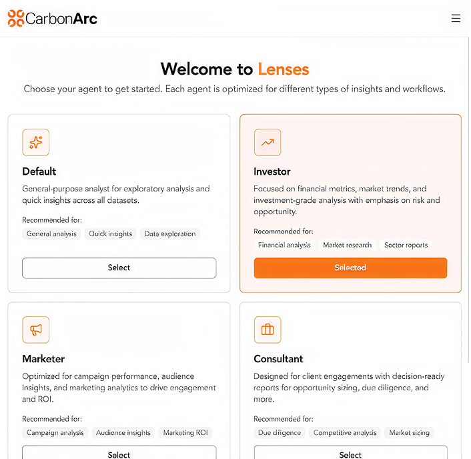The height and width of the screenshot is (459, 471).
Task: Click the Financial analysis tag
Action: [284, 246]
